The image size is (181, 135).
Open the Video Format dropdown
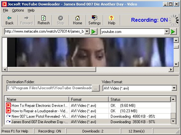click(x=174, y=88)
